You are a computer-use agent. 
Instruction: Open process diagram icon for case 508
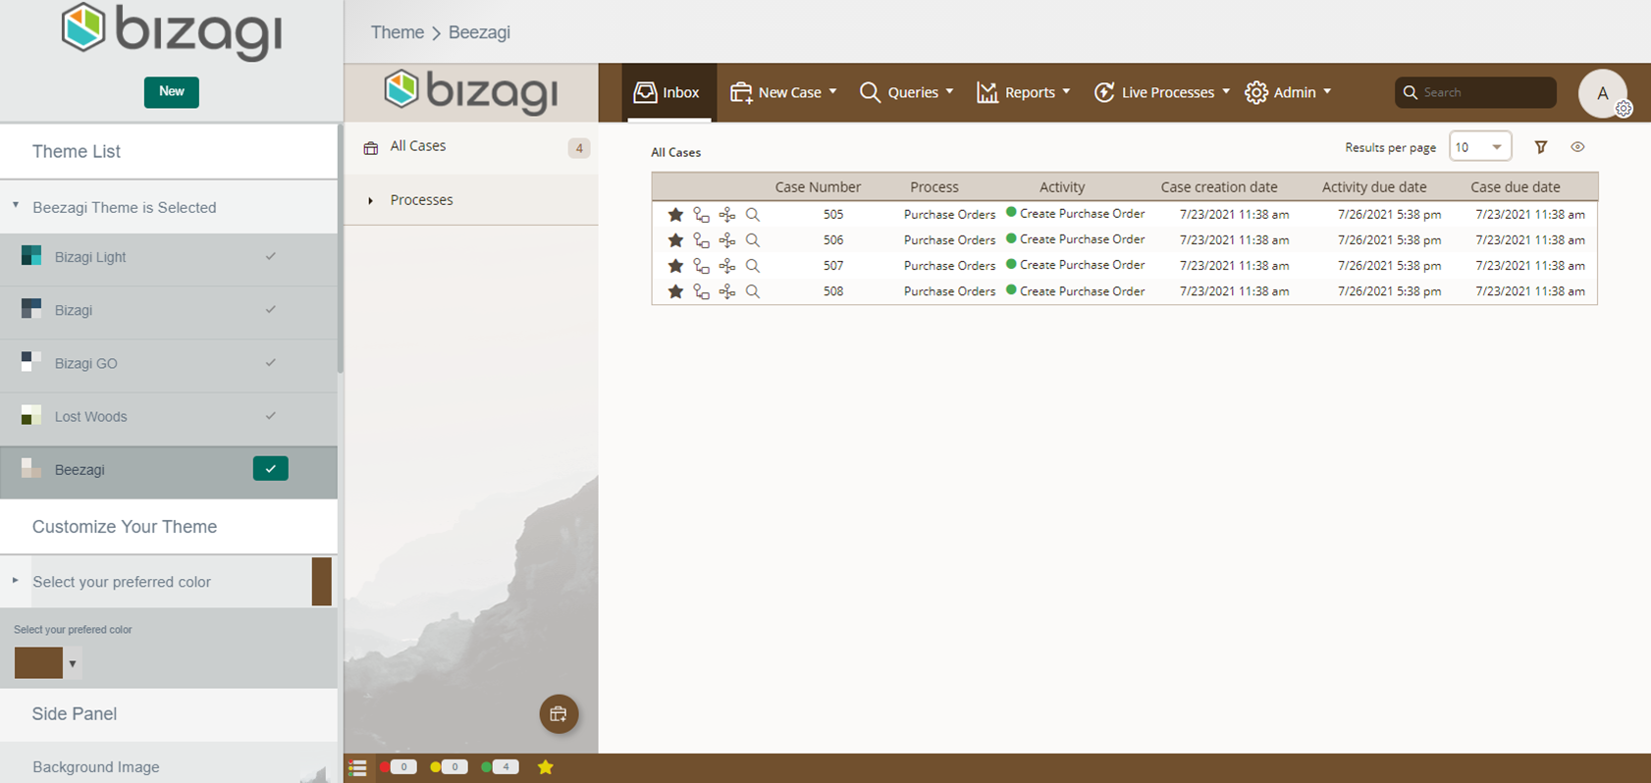point(726,290)
